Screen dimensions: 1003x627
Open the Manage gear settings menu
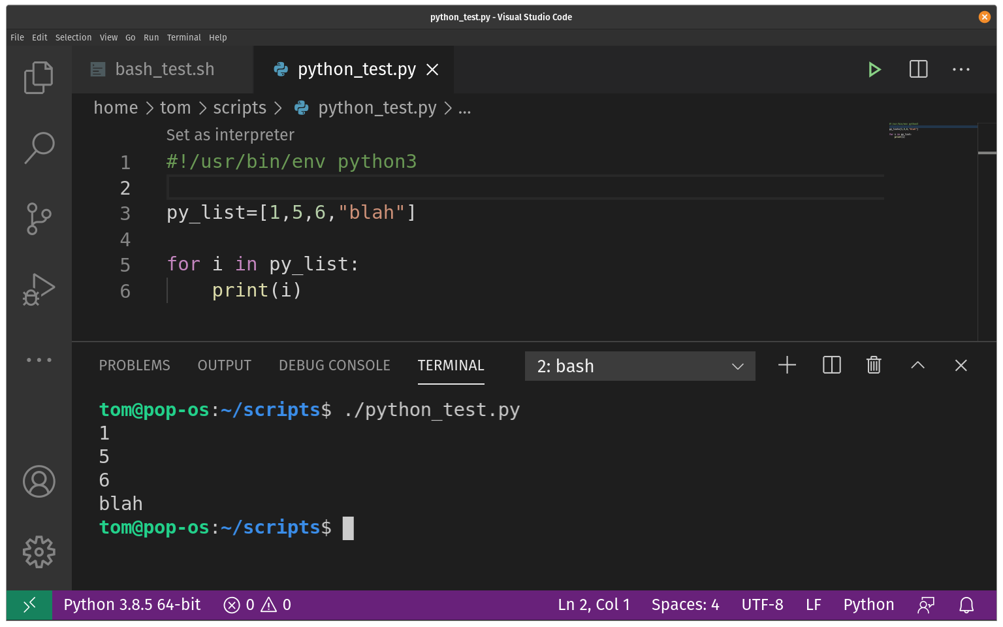pyautogui.click(x=39, y=552)
